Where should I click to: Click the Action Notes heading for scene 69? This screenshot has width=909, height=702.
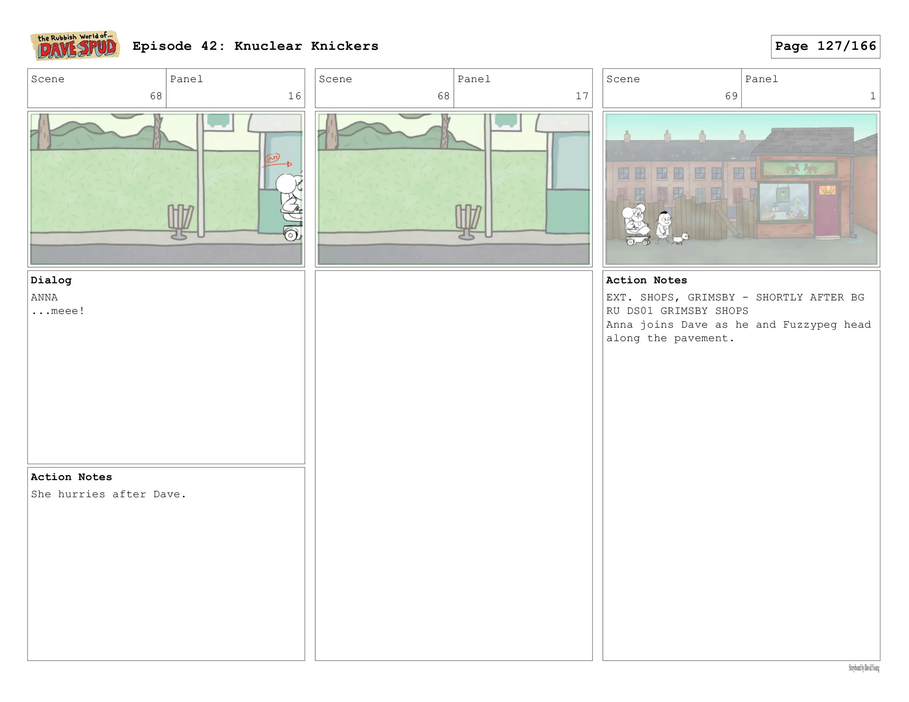(x=646, y=280)
